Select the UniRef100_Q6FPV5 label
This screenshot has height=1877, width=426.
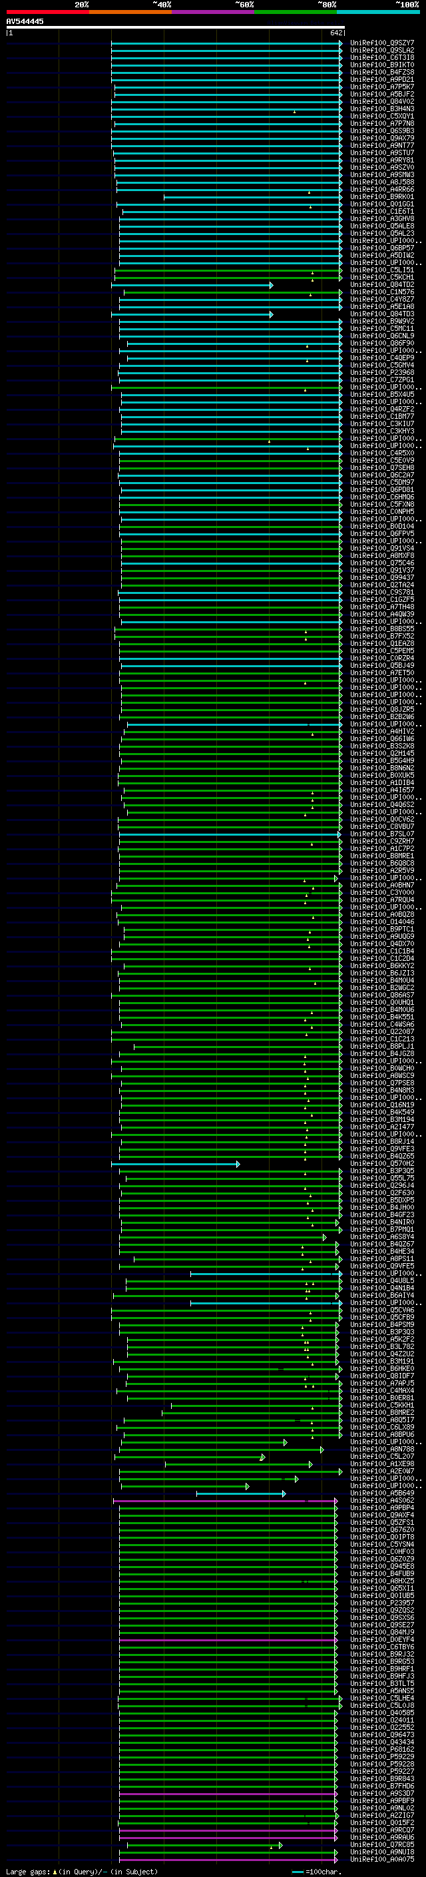382,534
